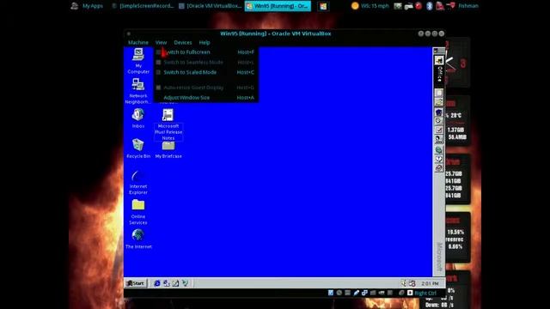Click the green globe Office bar icon
550x309 pixels.
(439, 150)
